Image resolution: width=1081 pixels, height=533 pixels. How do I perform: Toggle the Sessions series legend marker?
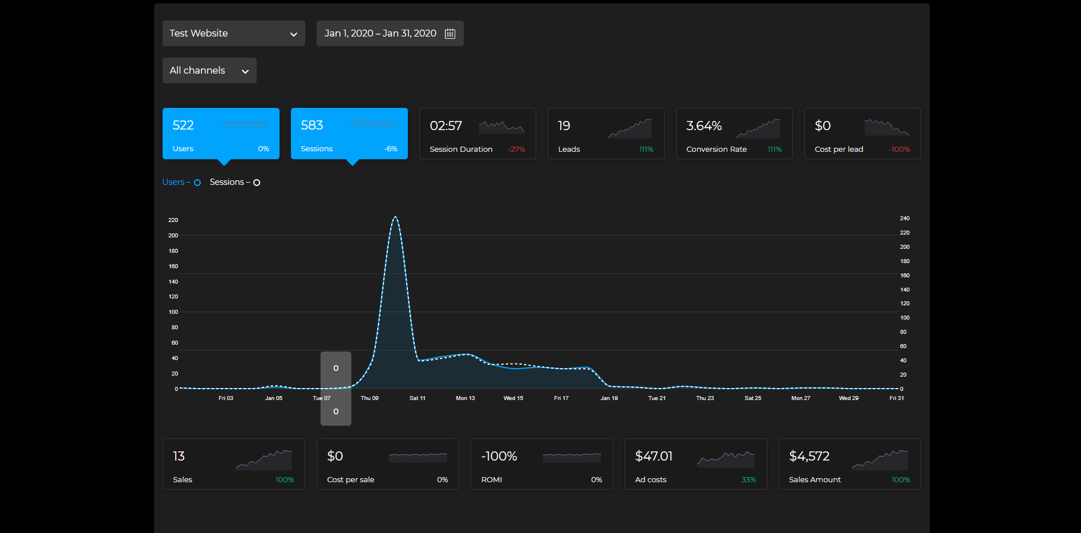pyautogui.click(x=257, y=183)
